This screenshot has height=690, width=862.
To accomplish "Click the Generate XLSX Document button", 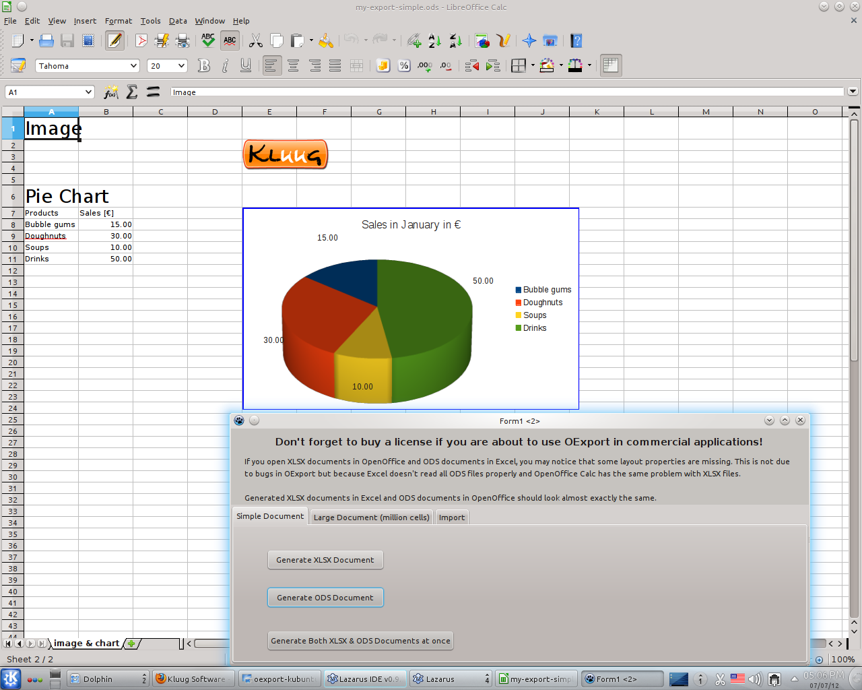I will click(x=325, y=560).
